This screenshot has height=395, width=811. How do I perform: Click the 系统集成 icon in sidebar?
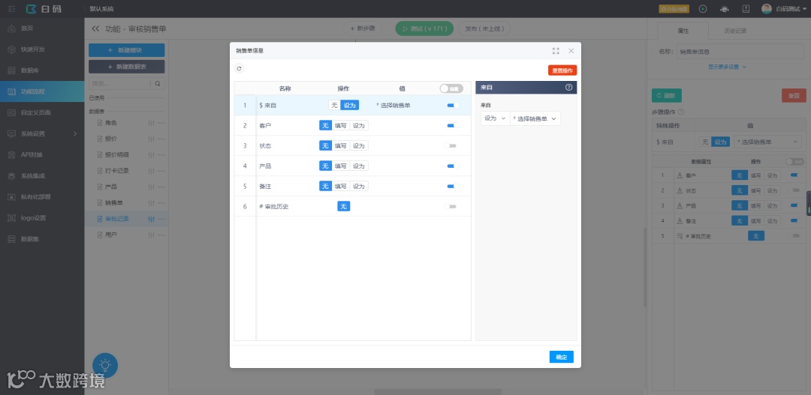(x=11, y=175)
